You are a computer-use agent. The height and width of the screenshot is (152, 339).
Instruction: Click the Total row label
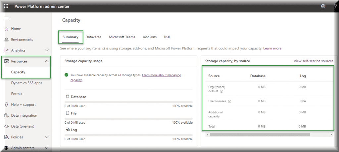212,127
